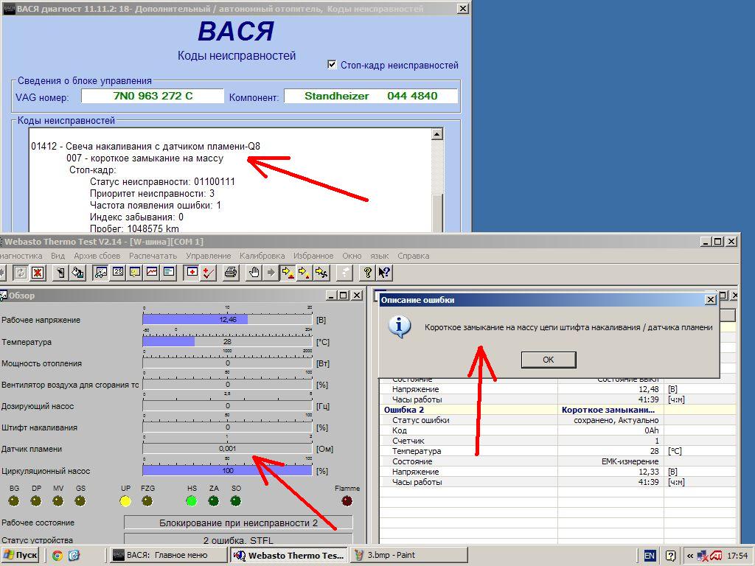Click the ZA dark green indicator lamp
Image resolution: width=755 pixels, height=566 pixels.
point(213,501)
